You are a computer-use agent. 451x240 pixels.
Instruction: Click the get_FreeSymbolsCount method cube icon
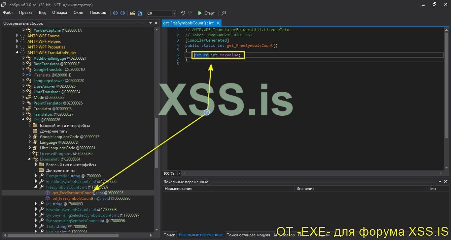click(48, 193)
